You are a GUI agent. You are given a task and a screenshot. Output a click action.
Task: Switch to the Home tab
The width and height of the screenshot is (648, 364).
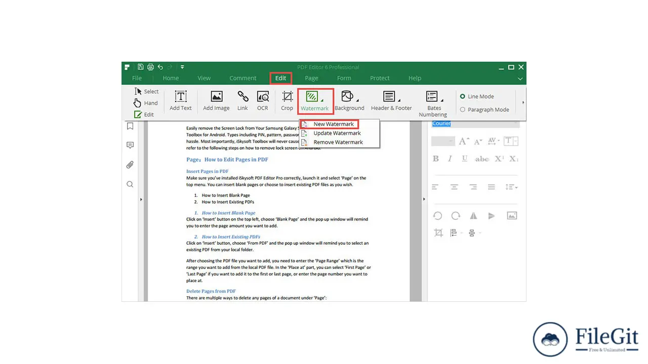(171, 78)
